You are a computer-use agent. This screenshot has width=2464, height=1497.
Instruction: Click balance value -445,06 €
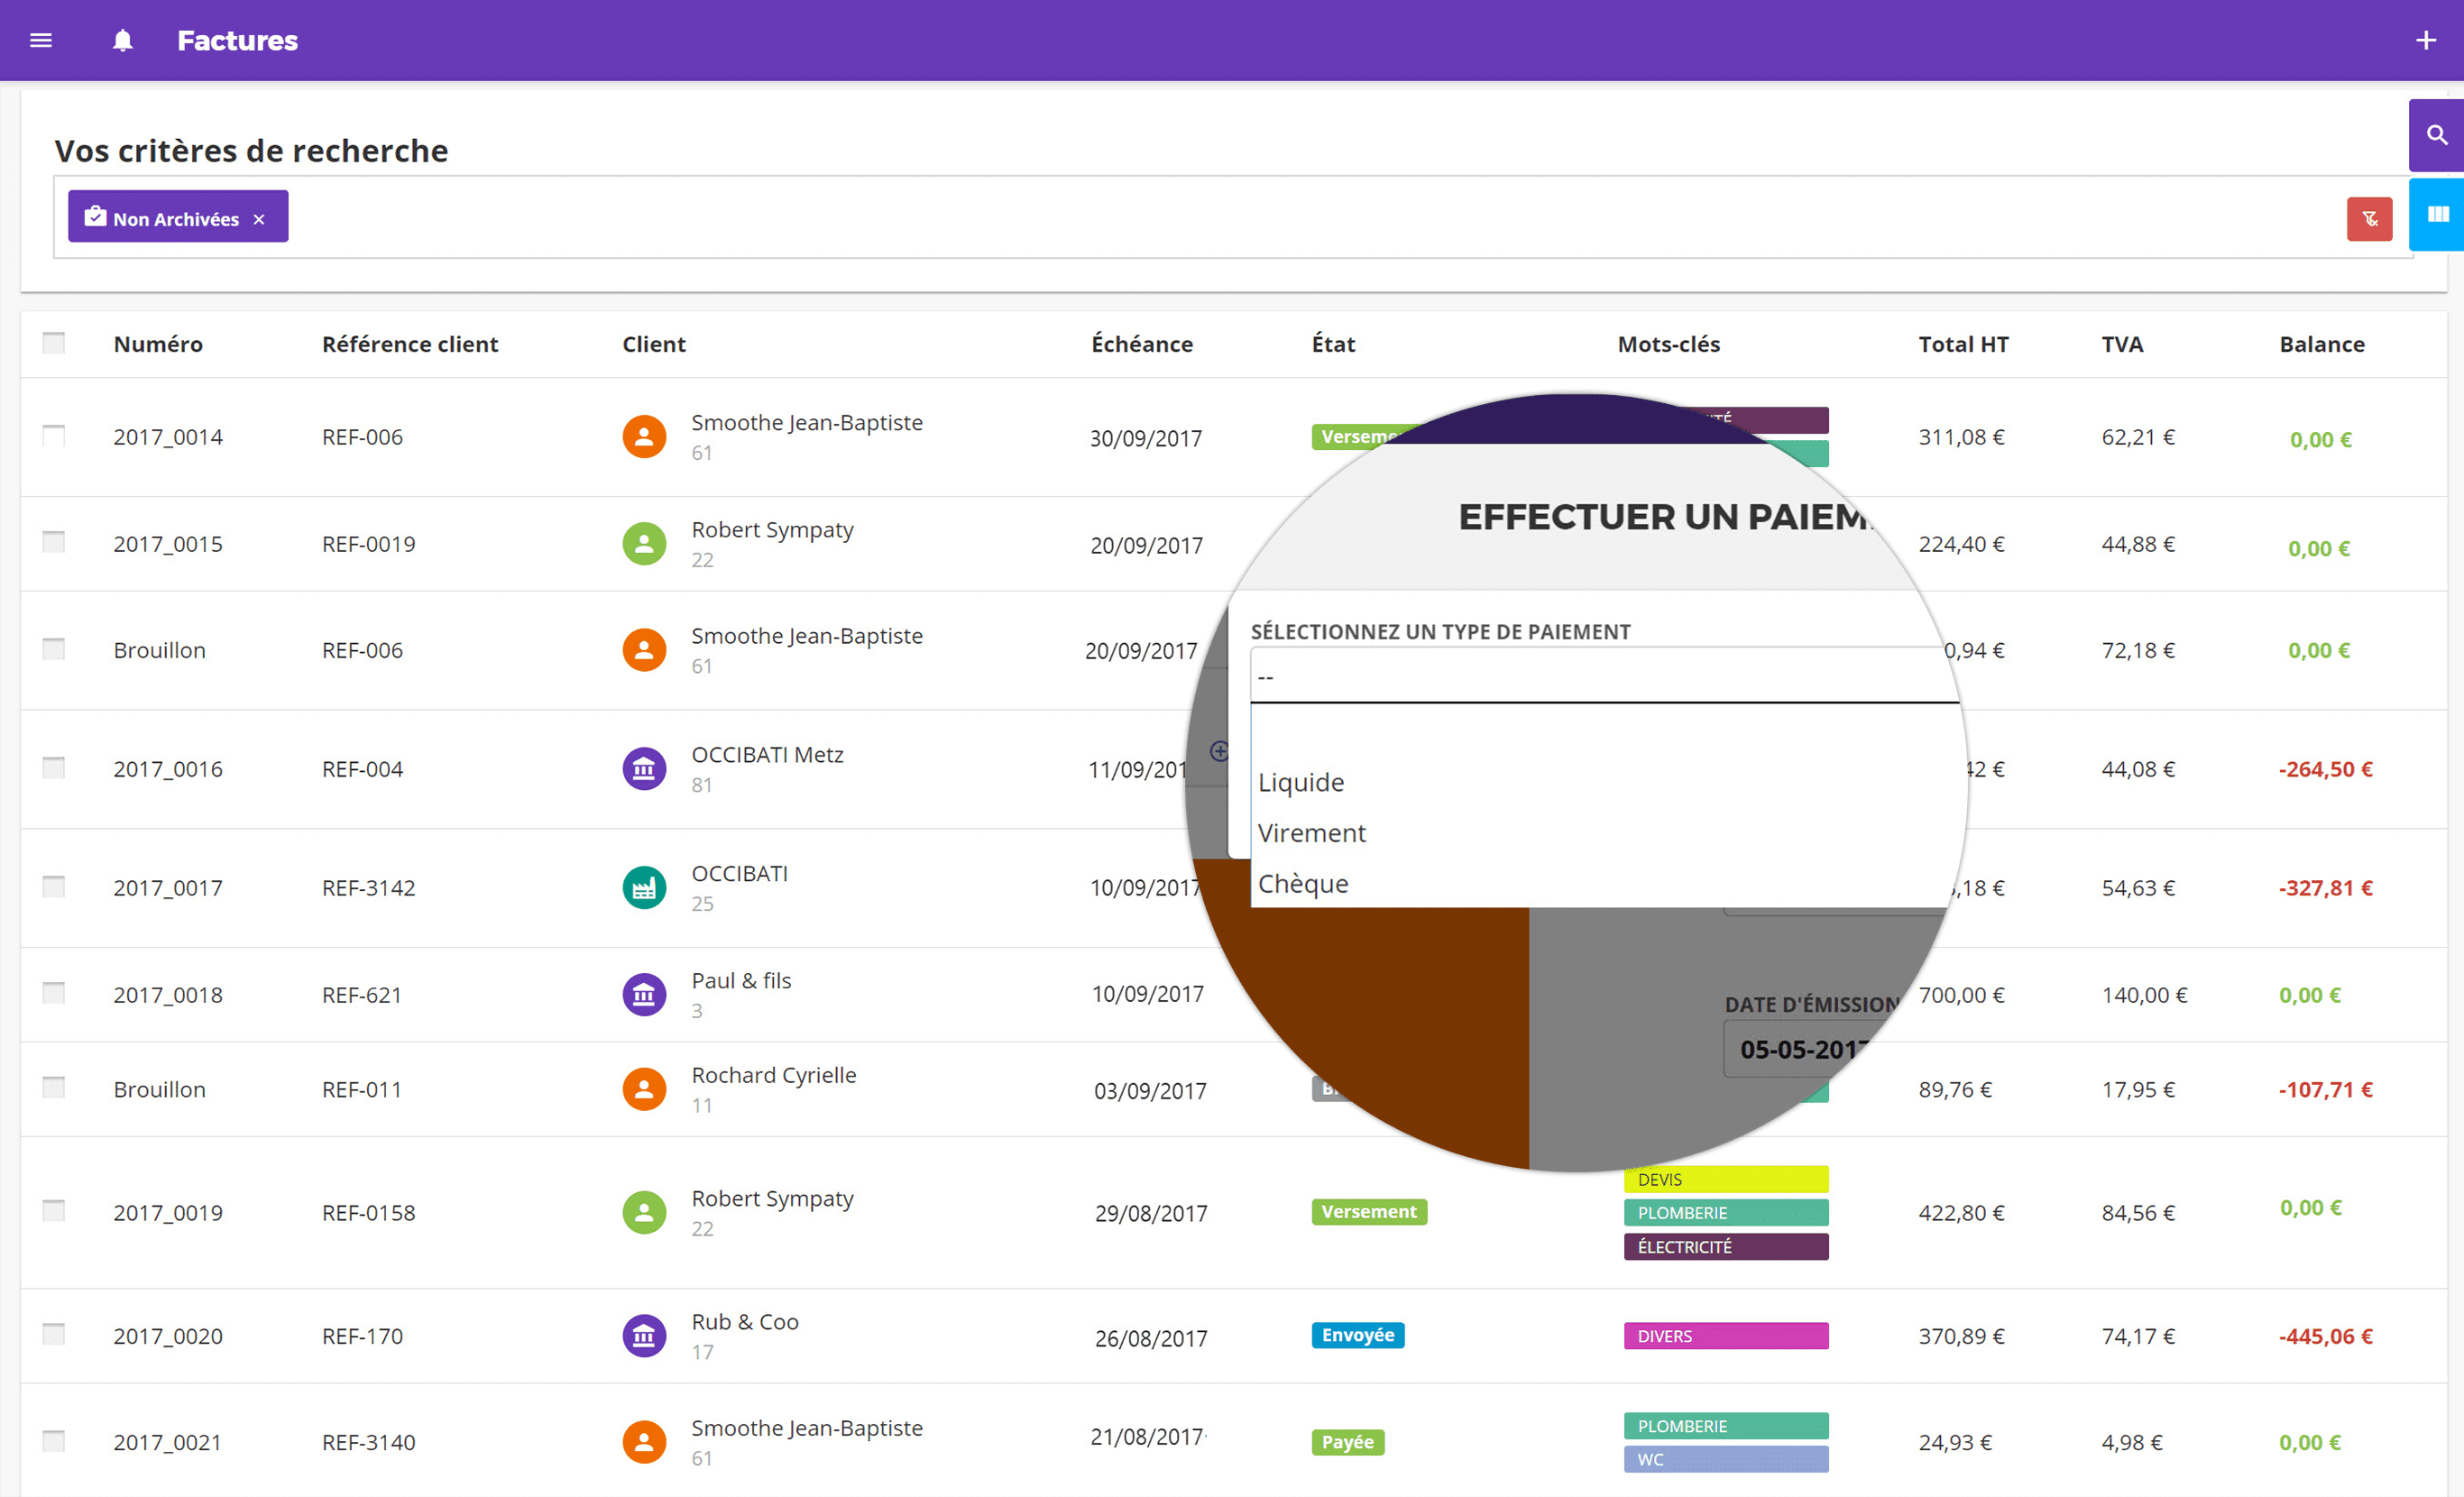click(2325, 1336)
